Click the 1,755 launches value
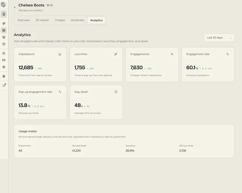The width and height of the screenshot is (242, 193). pyautogui.click(x=80, y=67)
